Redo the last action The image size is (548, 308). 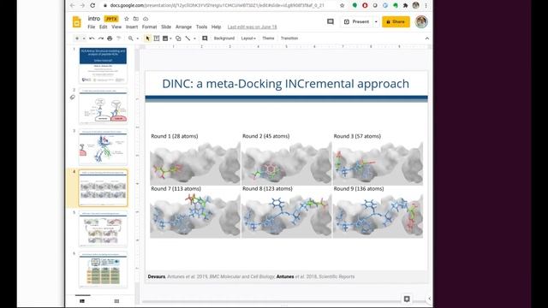pos(101,38)
